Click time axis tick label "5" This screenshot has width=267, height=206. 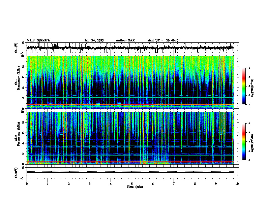(x=132, y=184)
